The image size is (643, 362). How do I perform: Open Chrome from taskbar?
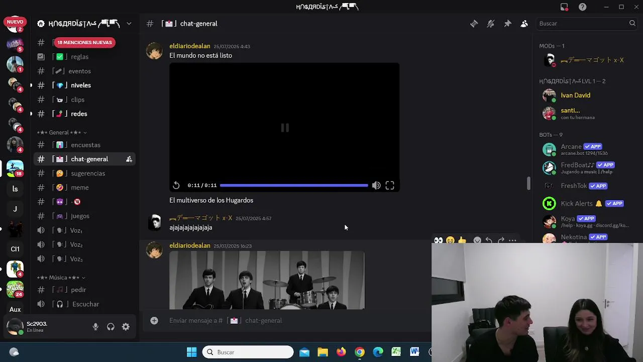(x=360, y=352)
